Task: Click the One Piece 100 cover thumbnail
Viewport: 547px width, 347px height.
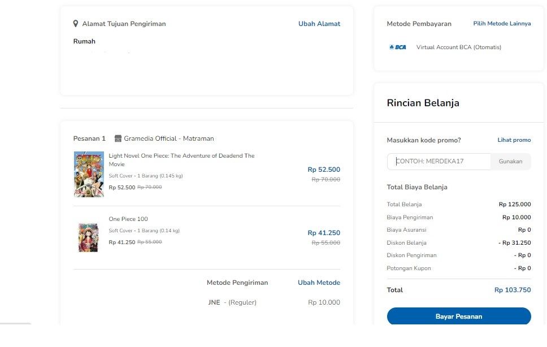Action: tap(89, 237)
